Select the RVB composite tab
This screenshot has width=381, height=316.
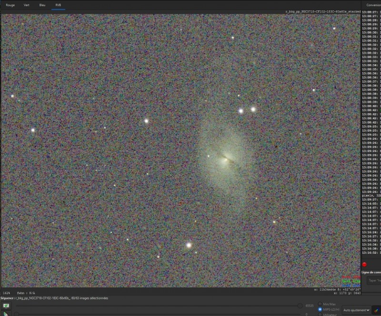coord(58,5)
